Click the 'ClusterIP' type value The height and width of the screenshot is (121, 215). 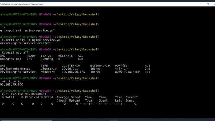[49, 69]
